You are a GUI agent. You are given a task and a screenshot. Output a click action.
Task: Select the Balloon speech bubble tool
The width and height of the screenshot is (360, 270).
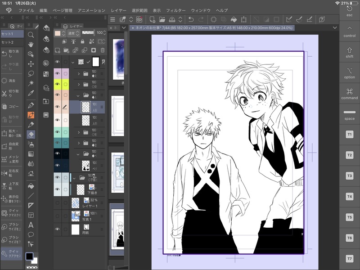click(31, 234)
